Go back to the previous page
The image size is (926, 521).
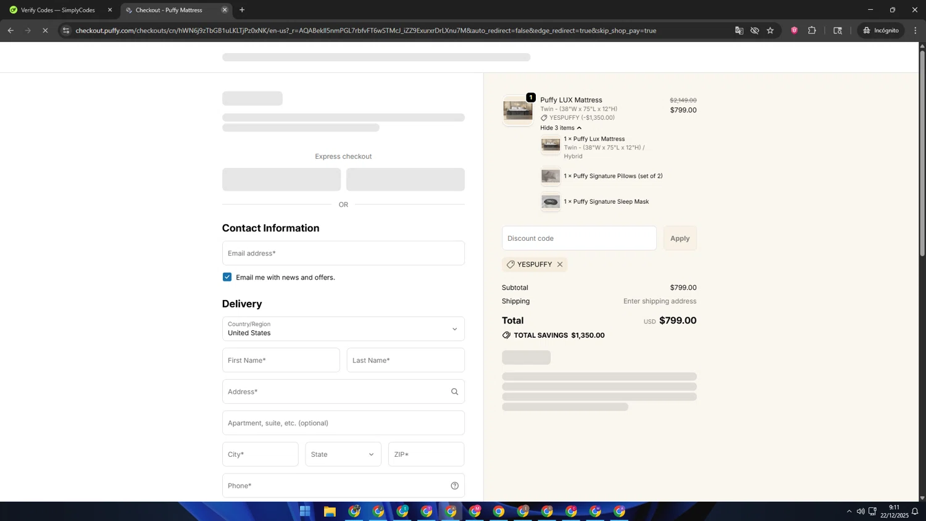click(x=10, y=30)
